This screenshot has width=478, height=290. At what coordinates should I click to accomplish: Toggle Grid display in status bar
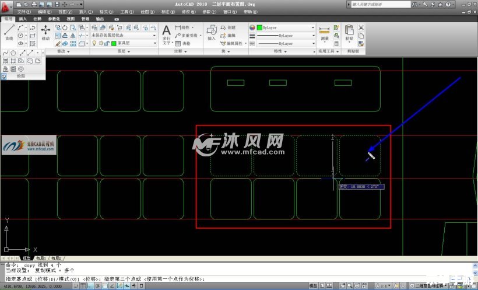coord(83,286)
